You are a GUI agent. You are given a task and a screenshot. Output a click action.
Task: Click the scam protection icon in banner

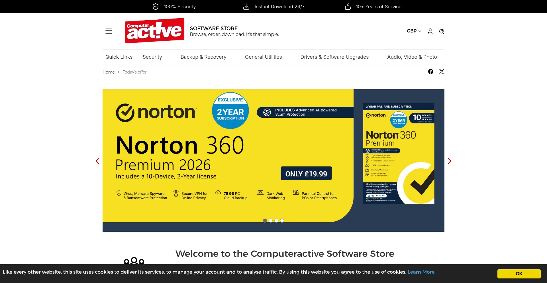click(x=267, y=112)
